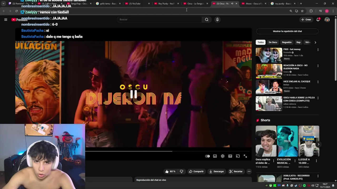The image size is (337, 189).
Task: Open EVOLUCIÓN MUSICAL short
Action: pos(287,141)
